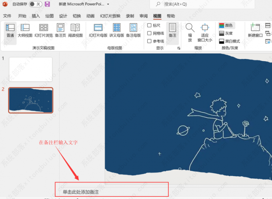
Task: Switch to Outline View (大纲视图)
Action: click(x=25, y=31)
